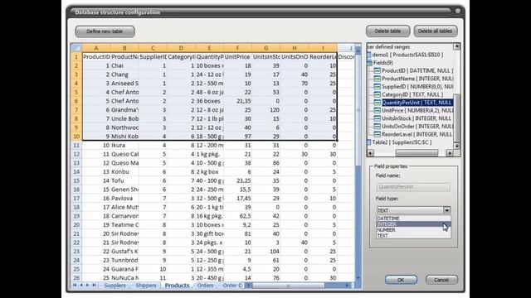
Task: Switch to the Orders sheet tab
Action: 205,286
